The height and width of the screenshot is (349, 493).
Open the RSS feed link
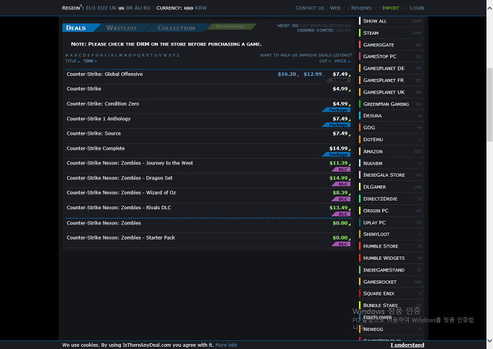coord(295,25)
